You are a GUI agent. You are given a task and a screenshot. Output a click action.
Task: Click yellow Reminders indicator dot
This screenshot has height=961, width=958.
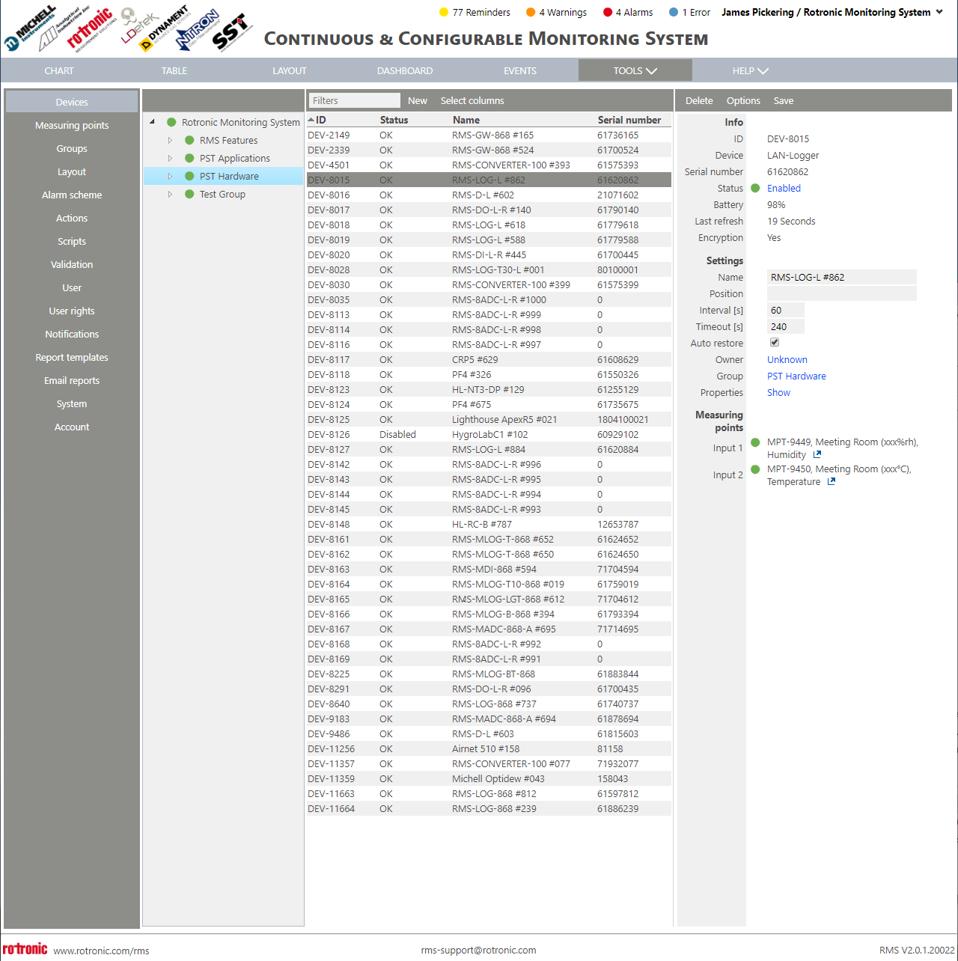[444, 12]
